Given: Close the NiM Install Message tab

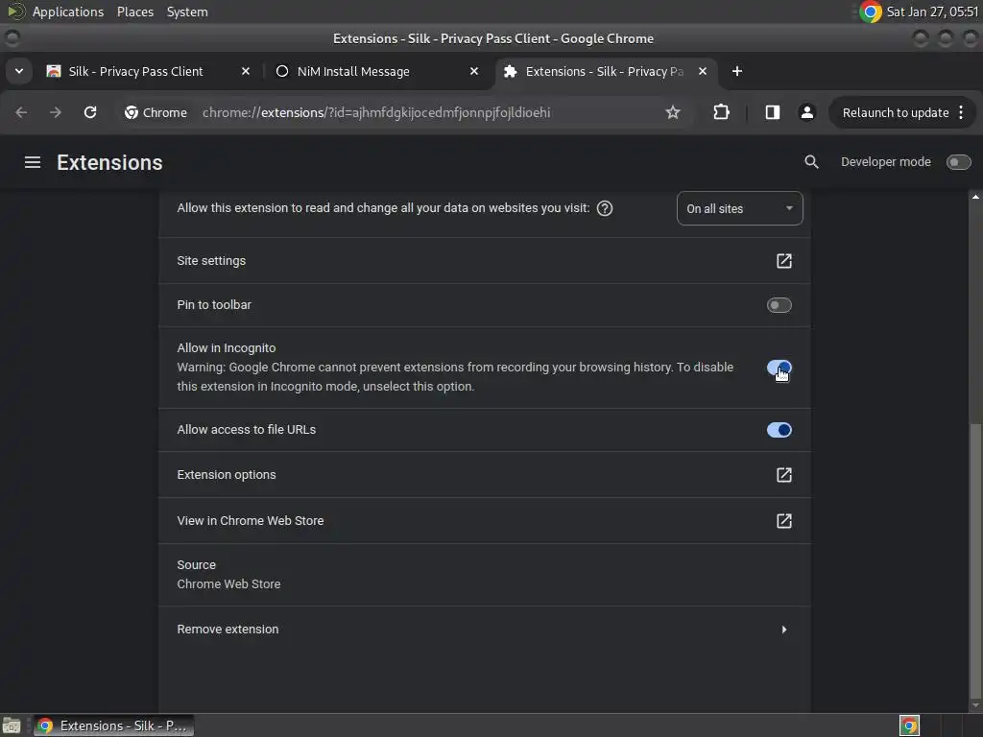Looking at the screenshot, I should 474,71.
